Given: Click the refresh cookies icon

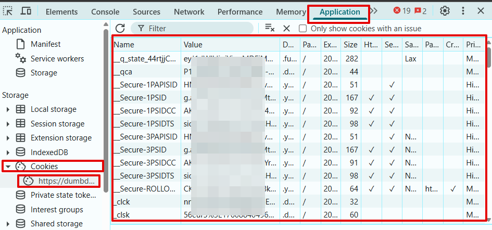Looking at the screenshot, I should [120, 29].
